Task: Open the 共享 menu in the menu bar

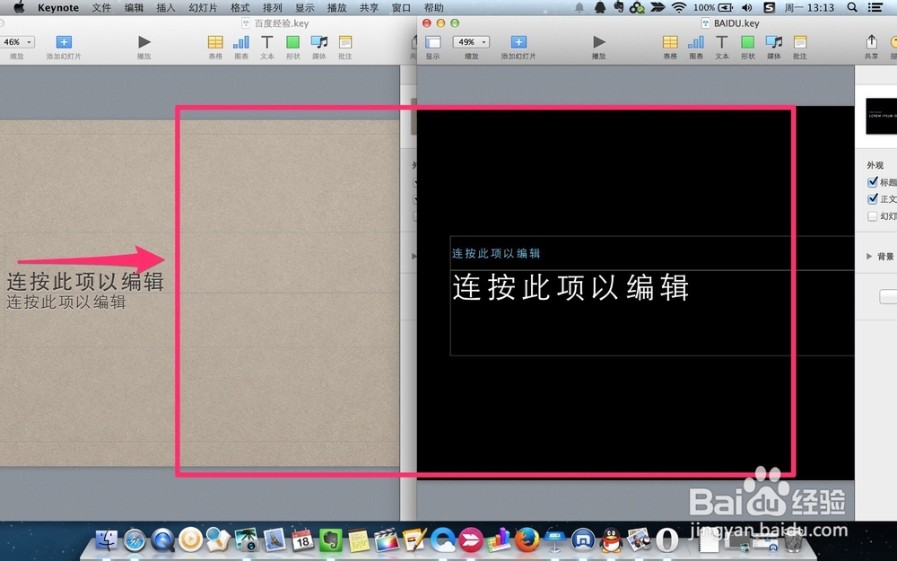Action: point(369,7)
